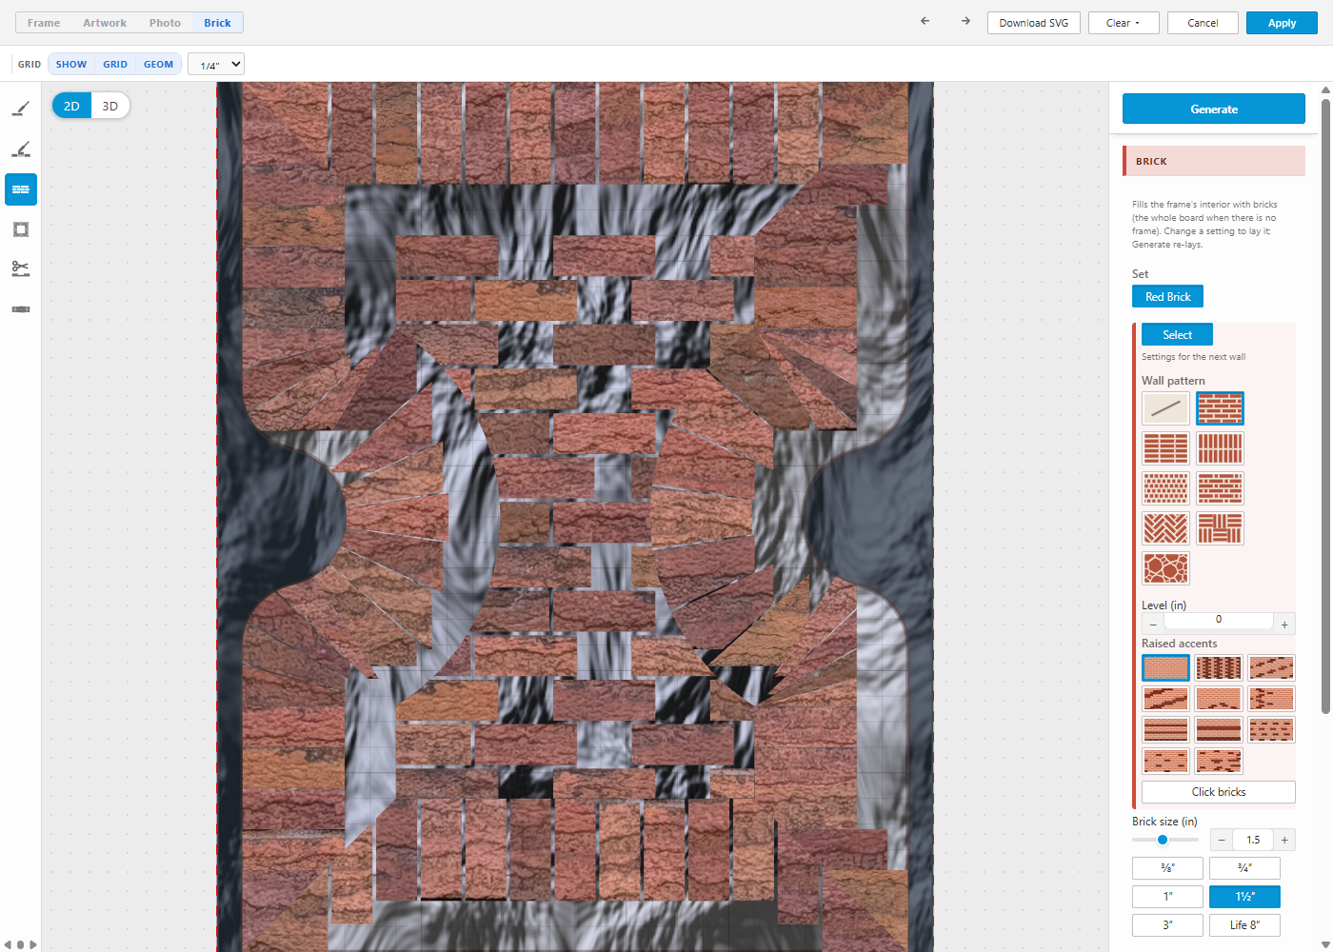Select the single thick dark band raised accent
Screen dimensions: 1333x952
[1219, 730]
